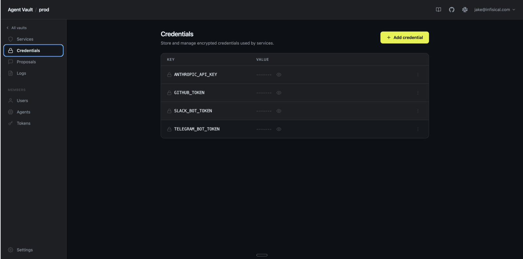
Task: Click the lock icon beside SLACK_BOT_TOKEN
Action: (169, 111)
